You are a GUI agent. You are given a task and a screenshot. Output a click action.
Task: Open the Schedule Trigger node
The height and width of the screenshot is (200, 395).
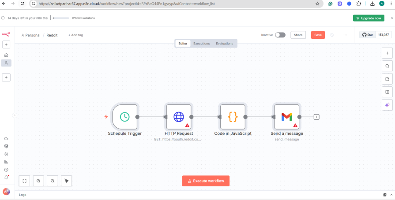pyautogui.click(x=125, y=117)
